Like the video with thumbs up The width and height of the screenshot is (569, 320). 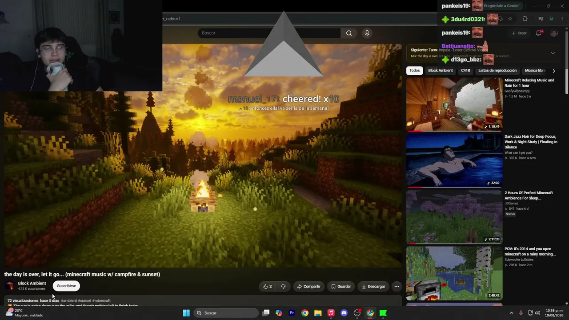click(267, 286)
